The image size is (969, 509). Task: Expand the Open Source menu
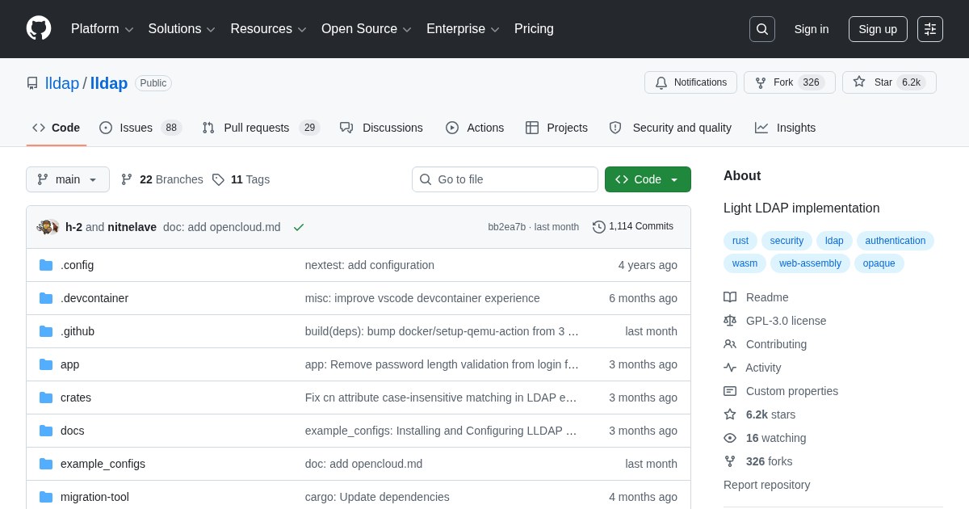(367, 29)
